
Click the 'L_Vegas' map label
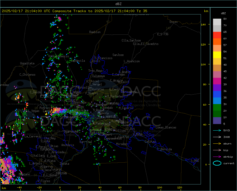(x=34, y=111)
